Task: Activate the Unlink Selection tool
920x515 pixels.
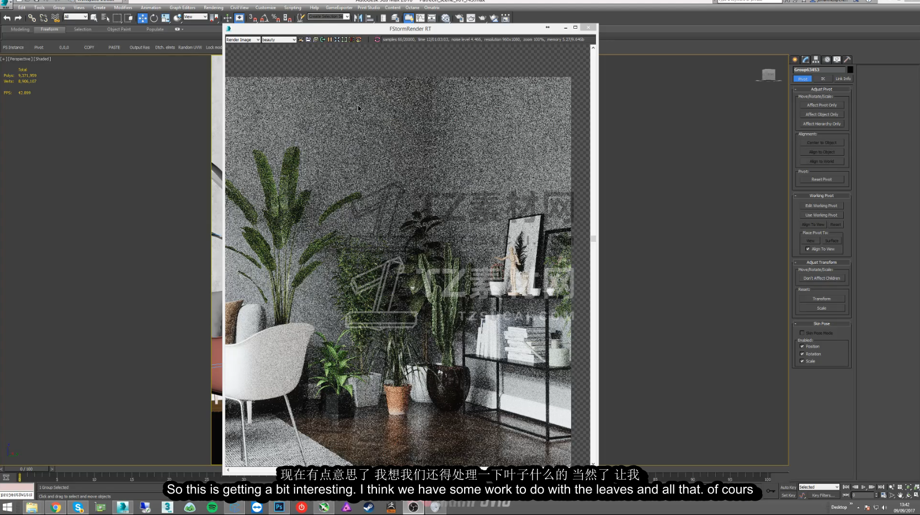Action: 44,18
